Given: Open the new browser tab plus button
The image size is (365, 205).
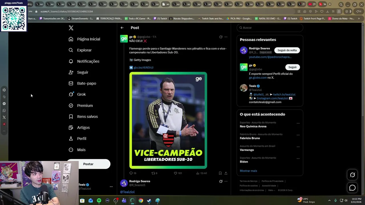Looking at the screenshot, I should tap(330, 4).
